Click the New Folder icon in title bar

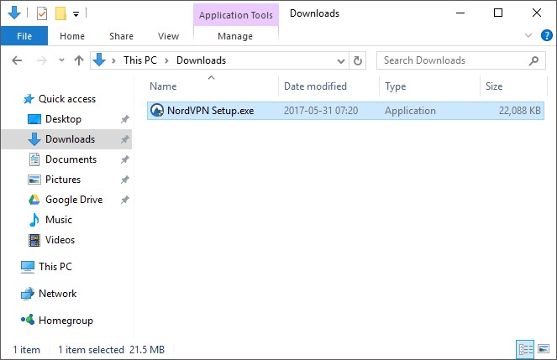60,13
